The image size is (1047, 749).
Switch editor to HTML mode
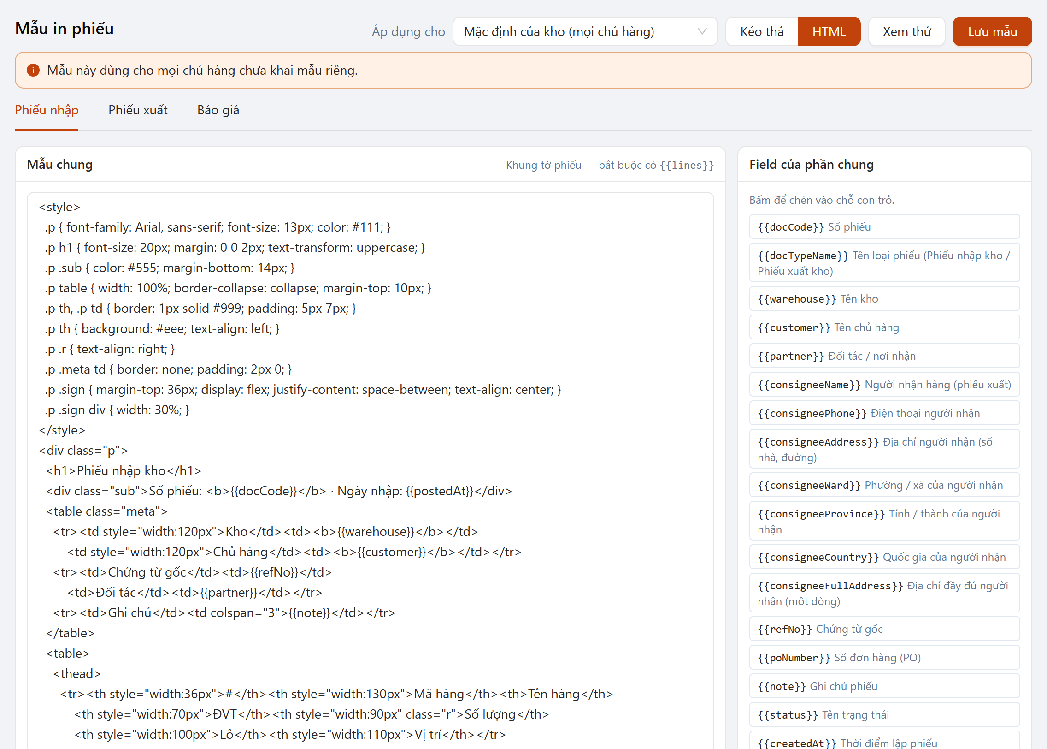829,31
